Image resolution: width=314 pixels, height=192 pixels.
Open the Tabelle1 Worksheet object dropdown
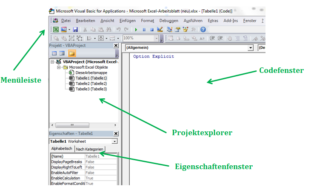[x=114, y=141]
